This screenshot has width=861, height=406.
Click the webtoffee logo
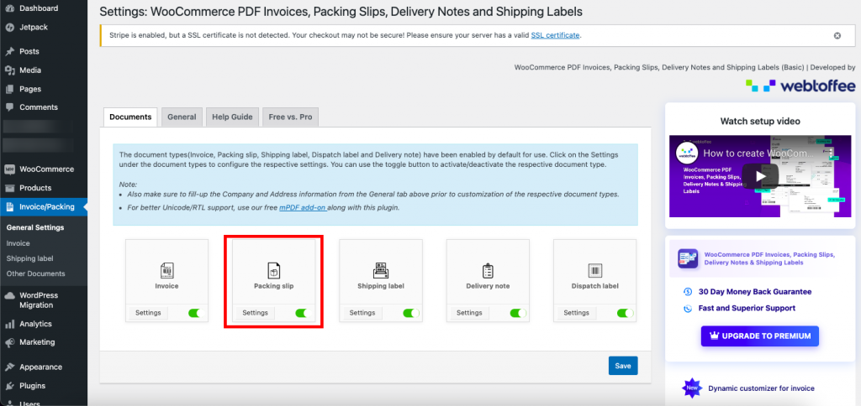pyautogui.click(x=800, y=86)
